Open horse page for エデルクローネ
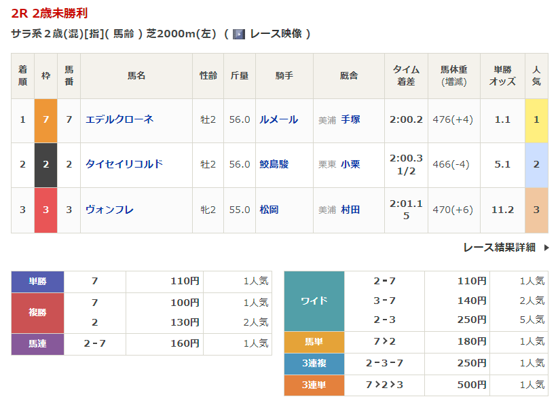Viewport: 558px width, 401px height. coord(119,119)
